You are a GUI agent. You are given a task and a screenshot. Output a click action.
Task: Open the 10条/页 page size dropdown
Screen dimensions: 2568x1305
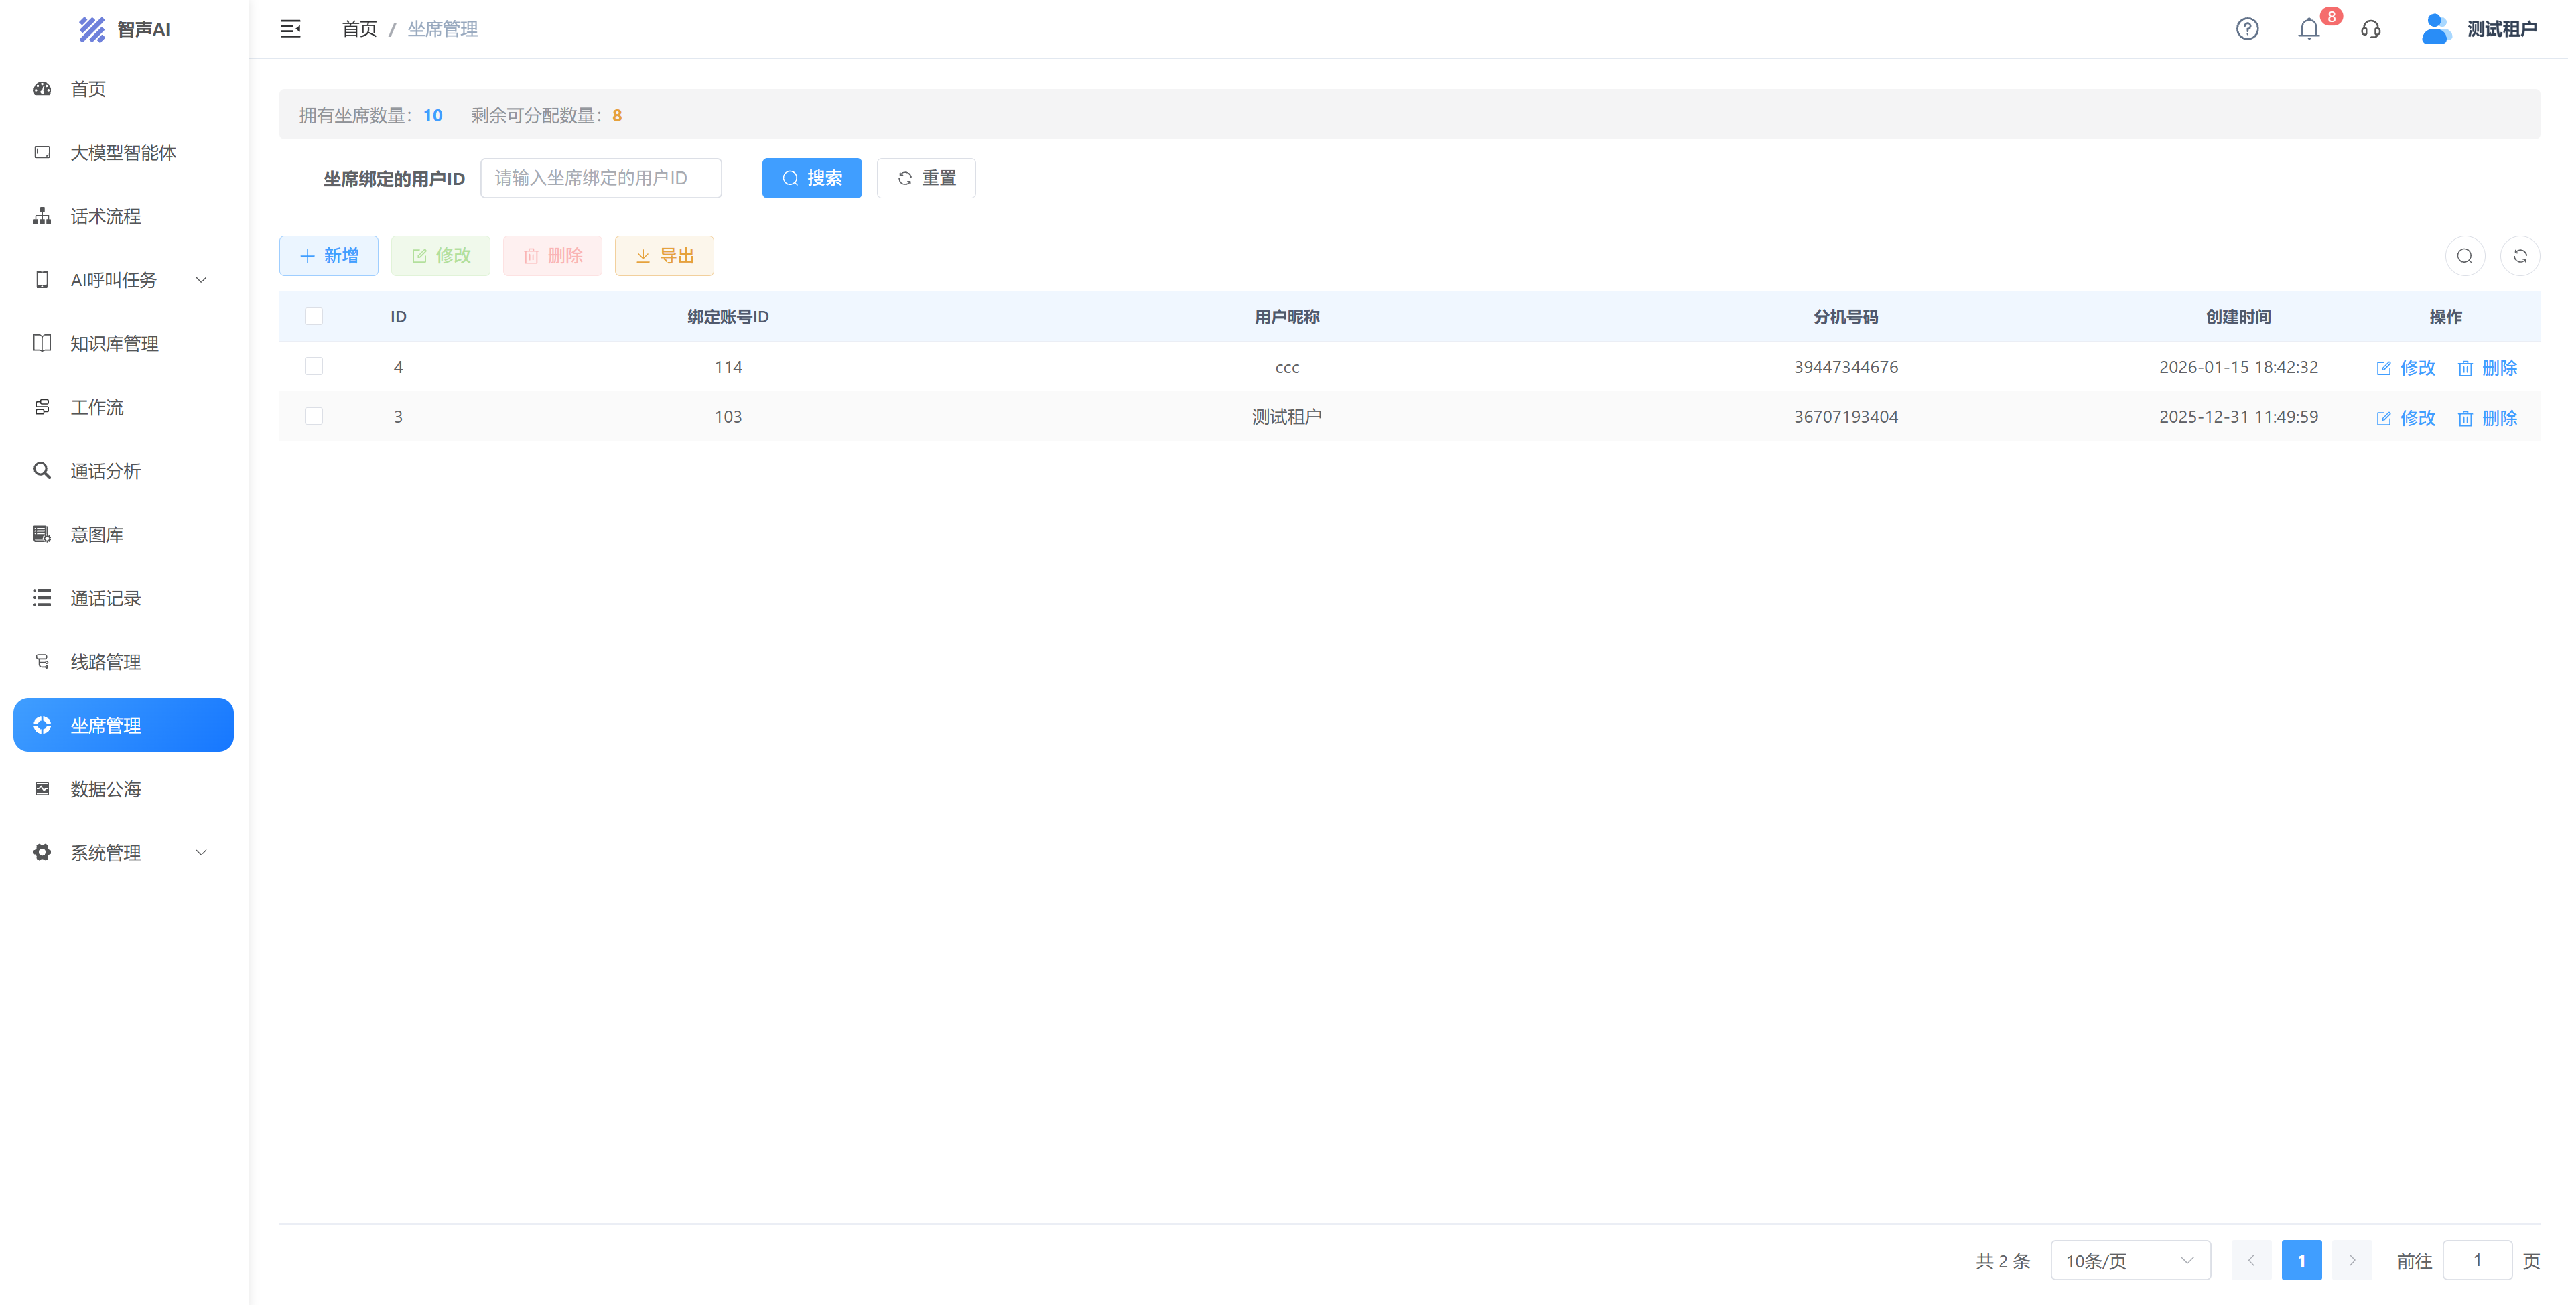coord(2131,1260)
